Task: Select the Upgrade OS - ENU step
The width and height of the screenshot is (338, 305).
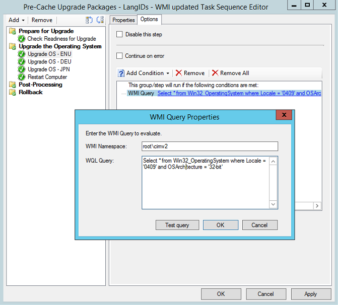Action: [49, 54]
